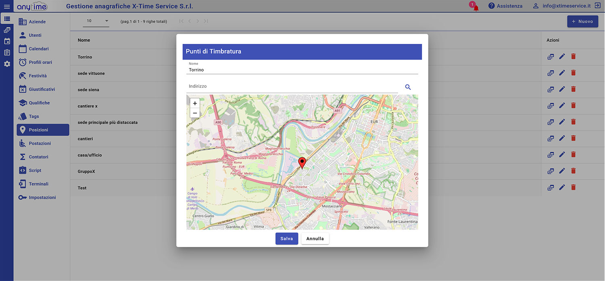Click the Nuovo button
Image resolution: width=605 pixels, height=281 pixels.
click(x=582, y=21)
